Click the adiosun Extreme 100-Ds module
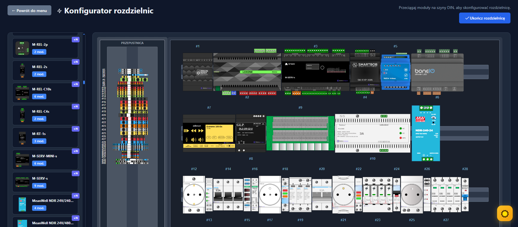This screenshot has height=227, width=518. [x=209, y=133]
